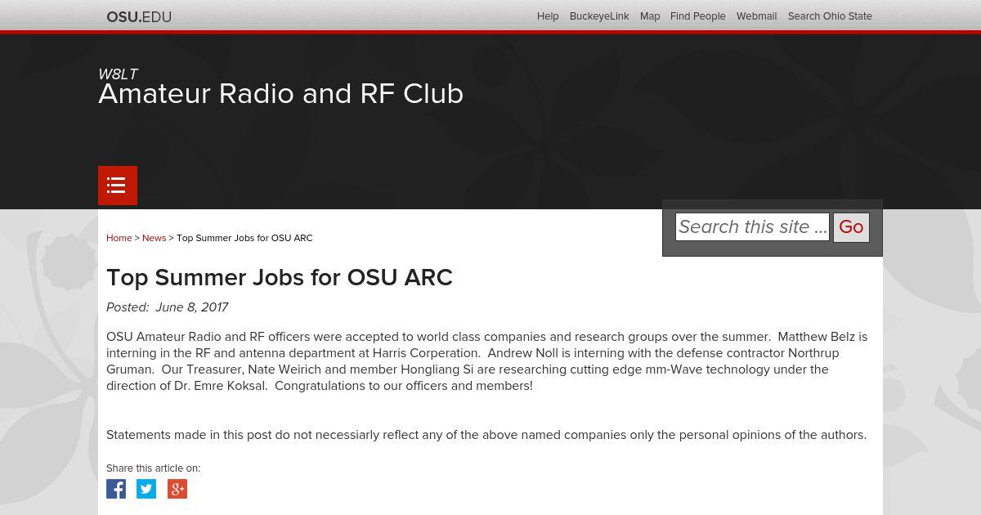
Task: Open BuckeyeLink in top navigation
Action: [x=599, y=16]
